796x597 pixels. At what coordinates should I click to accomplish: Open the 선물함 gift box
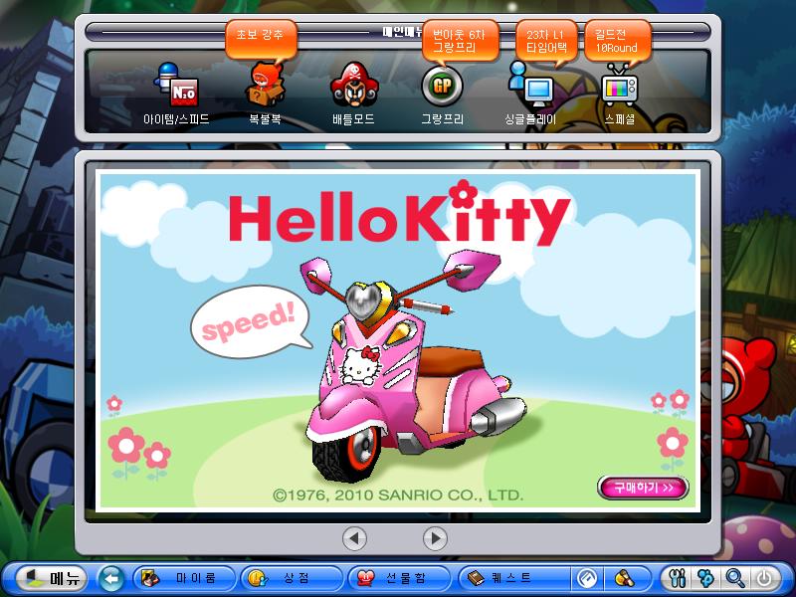pyautogui.click(x=399, y=578)
